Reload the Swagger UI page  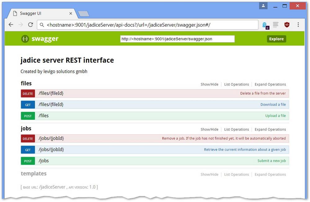point(30,25)
